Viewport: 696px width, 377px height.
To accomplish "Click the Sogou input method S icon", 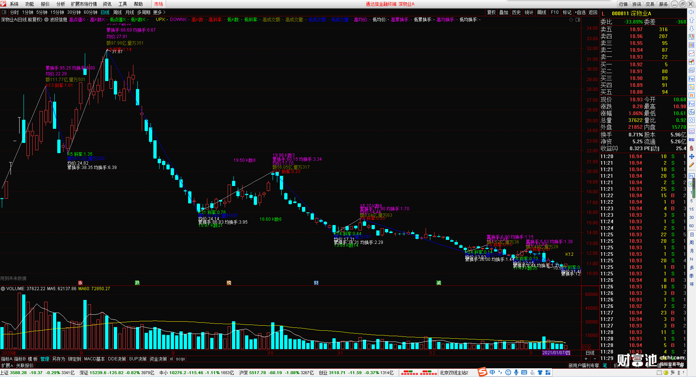I will [482, 372].
